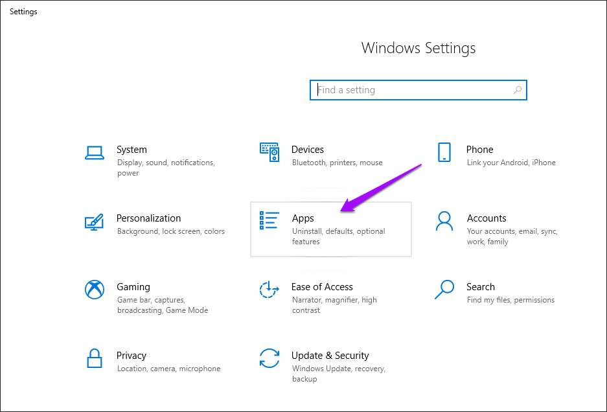
Task: Focus the 'Find a setting' search field
Action: click(x=411, y=90)
